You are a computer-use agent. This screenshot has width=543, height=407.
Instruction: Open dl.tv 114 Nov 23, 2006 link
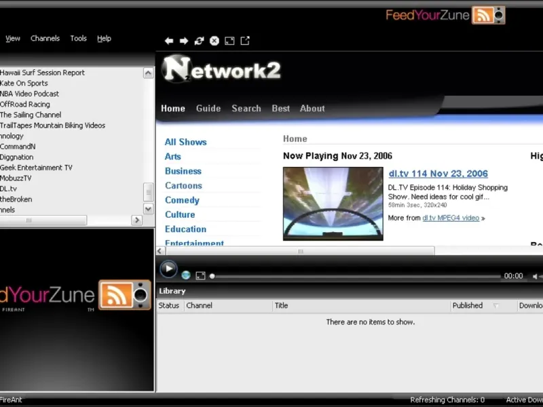pos(438,174)
